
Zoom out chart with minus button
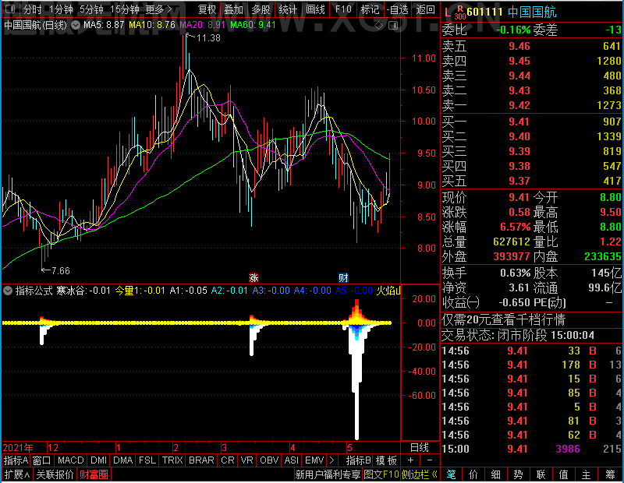[430, 460]
